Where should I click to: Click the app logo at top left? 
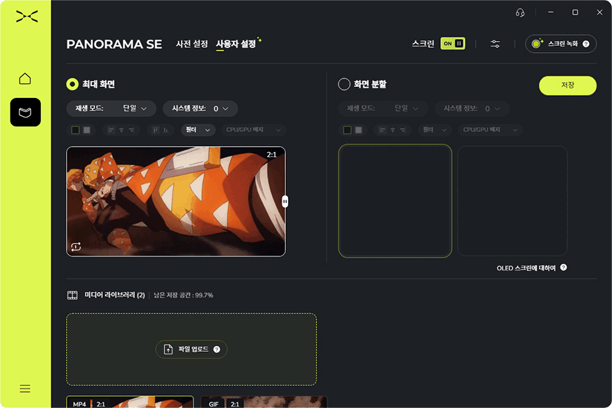click(27, 17)
